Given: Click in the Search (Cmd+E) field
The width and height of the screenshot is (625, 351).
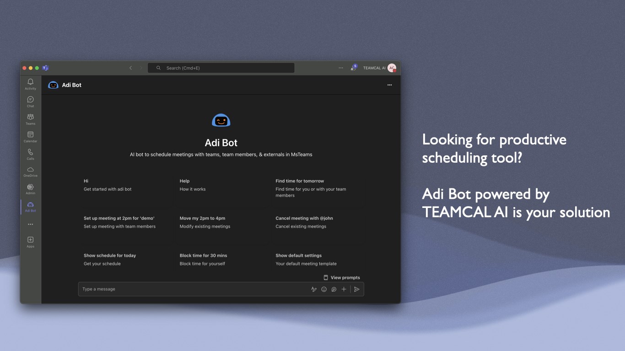Looking at the screenshot, I should coord(221,68).
